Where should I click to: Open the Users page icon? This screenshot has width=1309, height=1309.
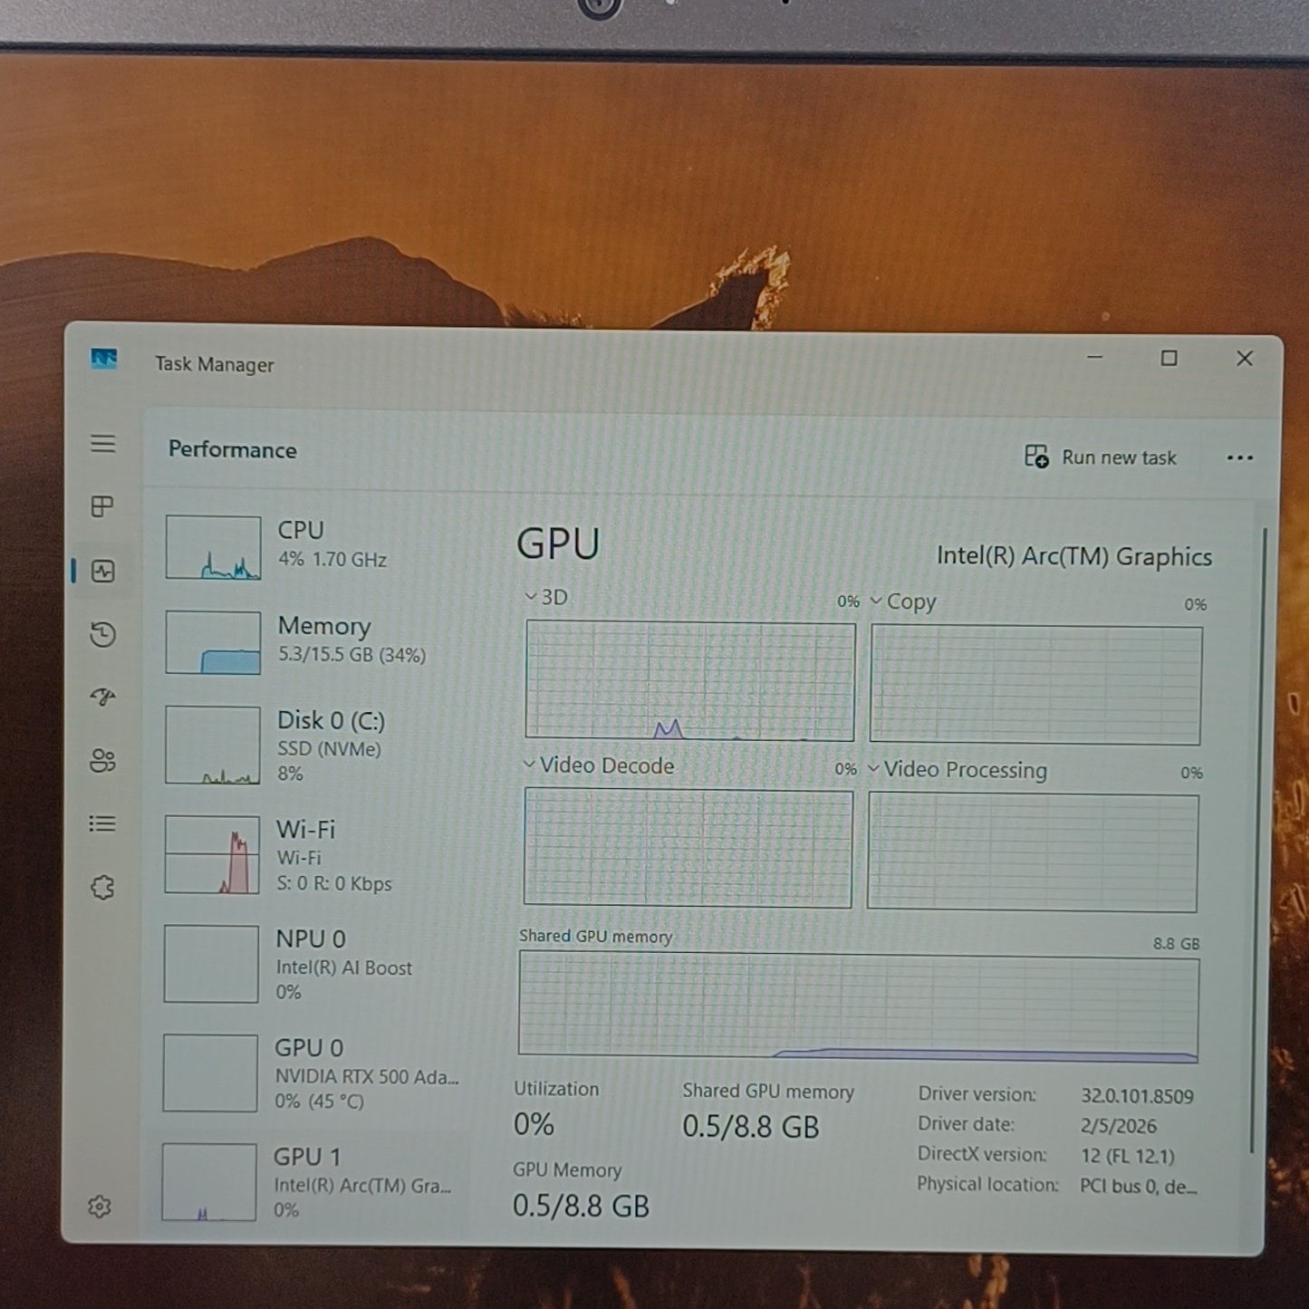(102, 760)
